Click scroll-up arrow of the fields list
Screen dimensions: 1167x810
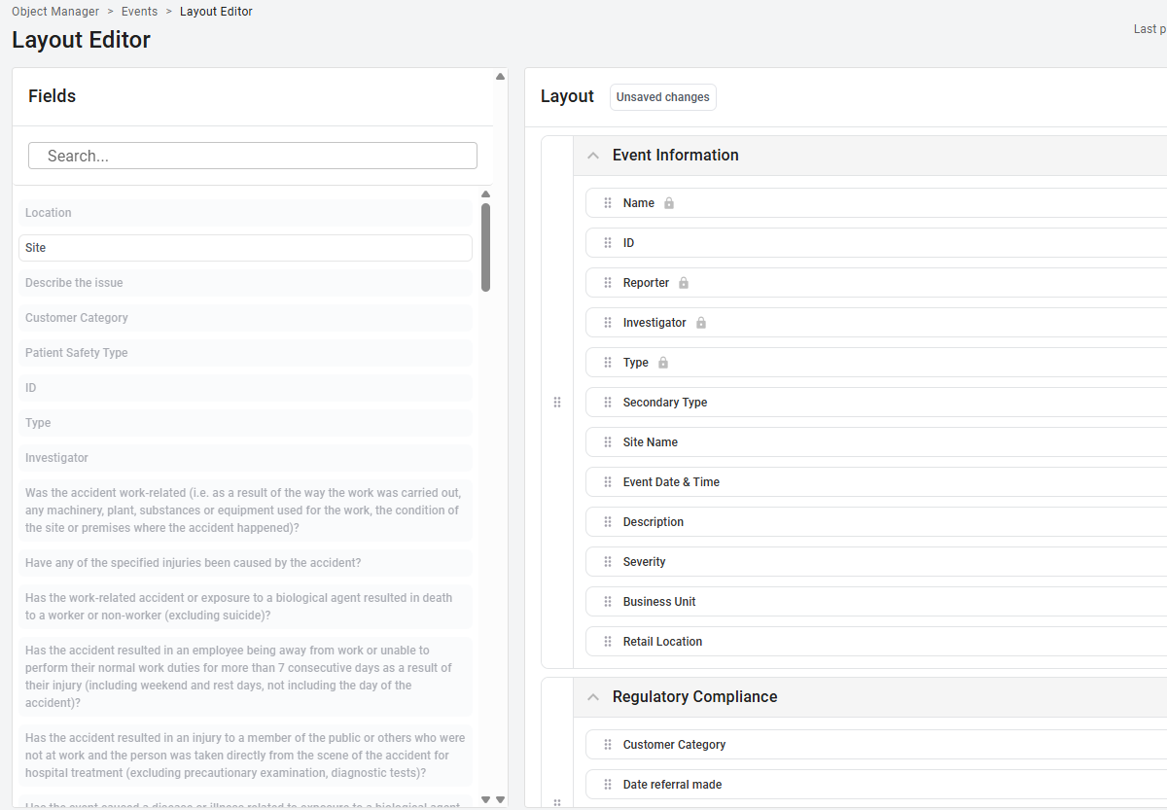pyautogui.click(x=486, y=194)
